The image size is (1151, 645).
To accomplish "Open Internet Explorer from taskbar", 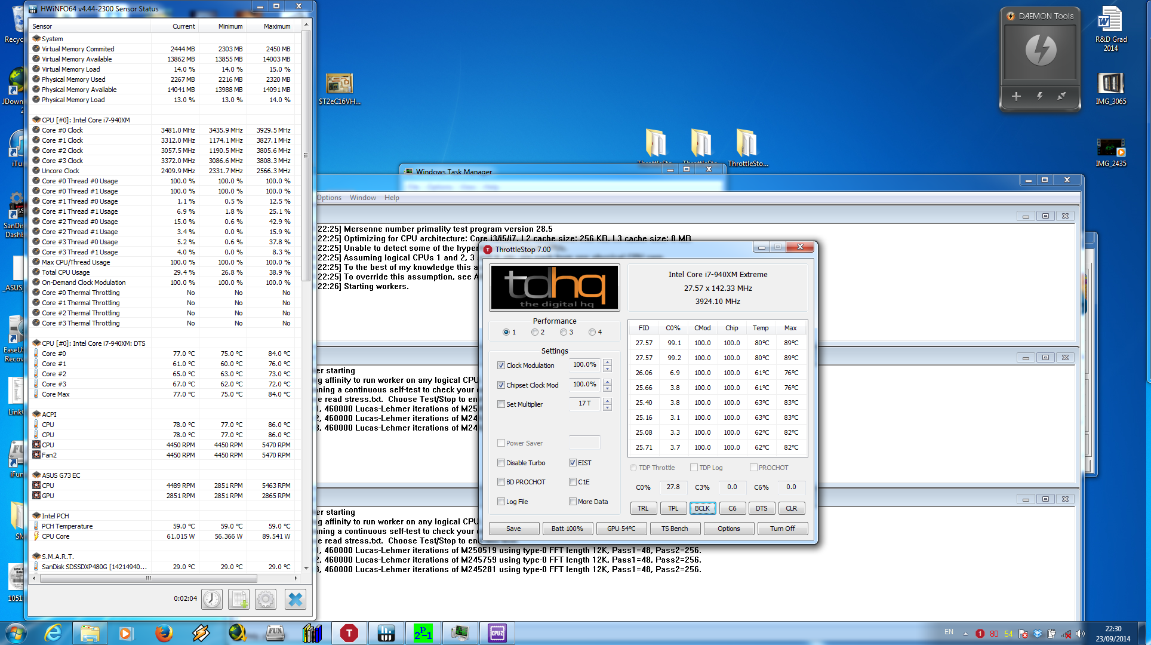I will [x=53, y=633].
